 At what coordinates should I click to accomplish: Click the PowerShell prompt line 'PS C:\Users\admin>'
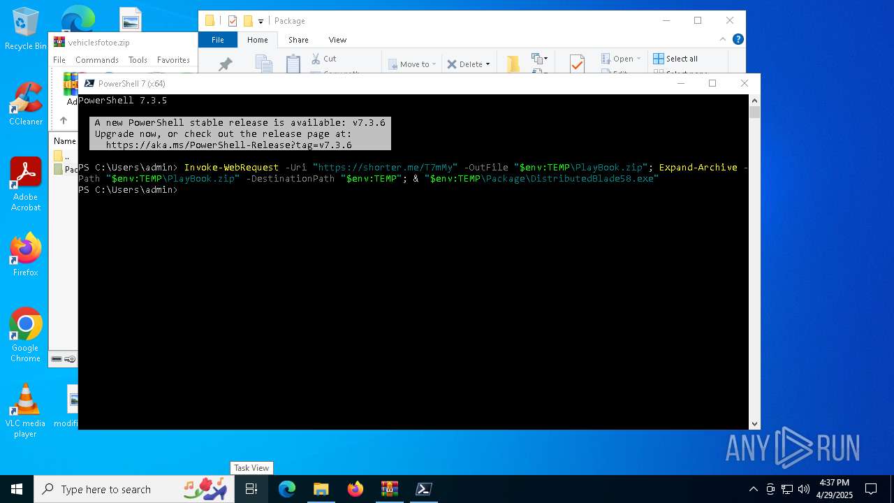click(x=128, y=190)
